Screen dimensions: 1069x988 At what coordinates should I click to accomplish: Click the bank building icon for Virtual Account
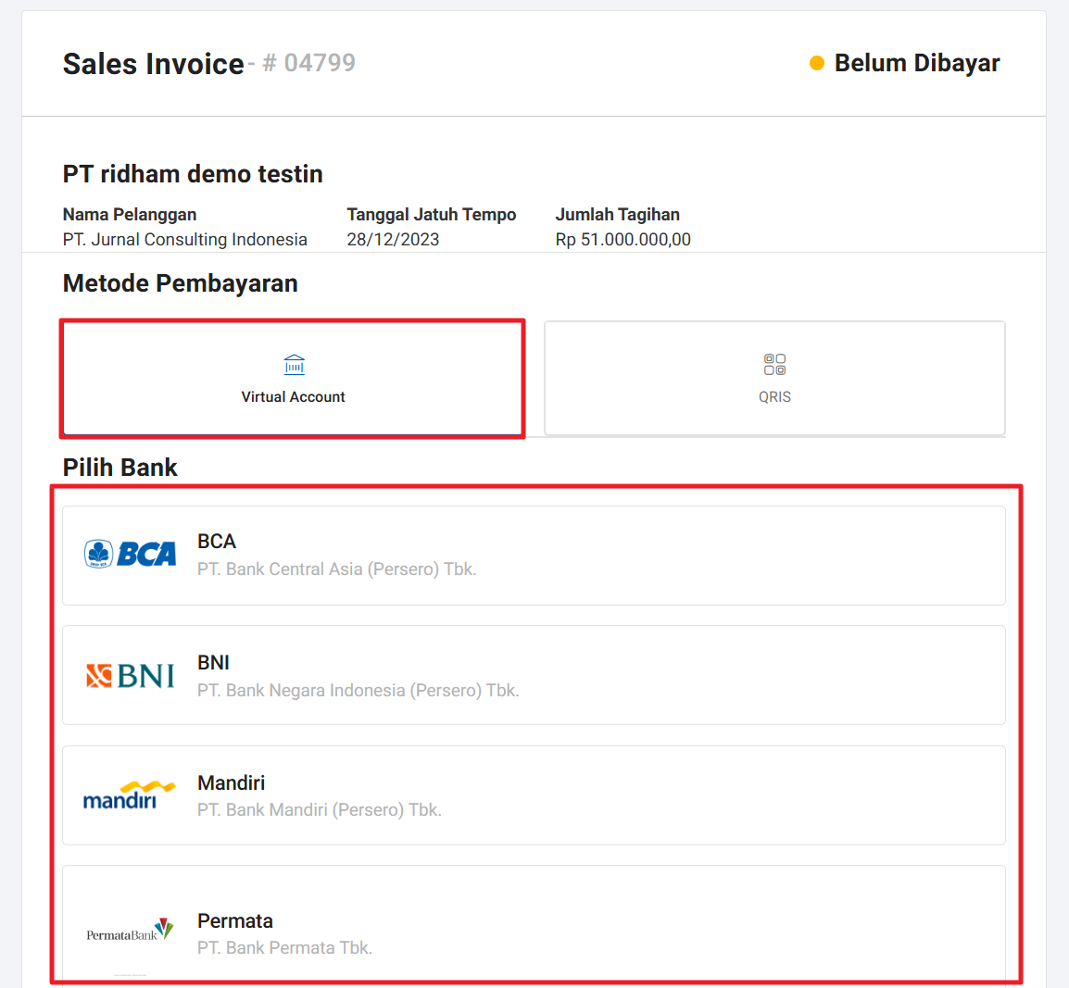[x=294, y=365]
